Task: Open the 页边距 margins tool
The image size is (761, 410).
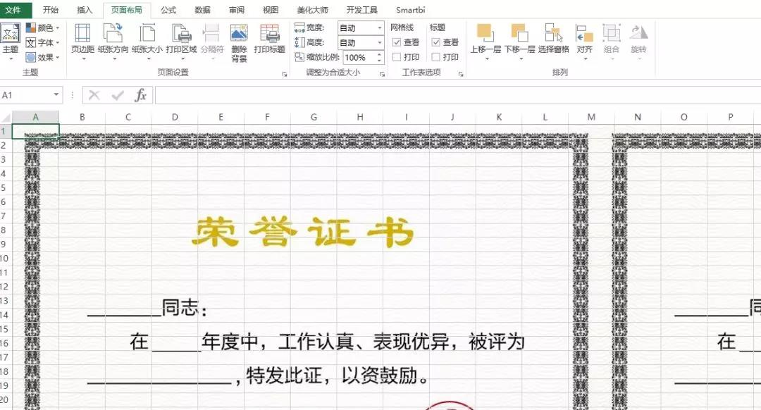Action: point(82,39)
